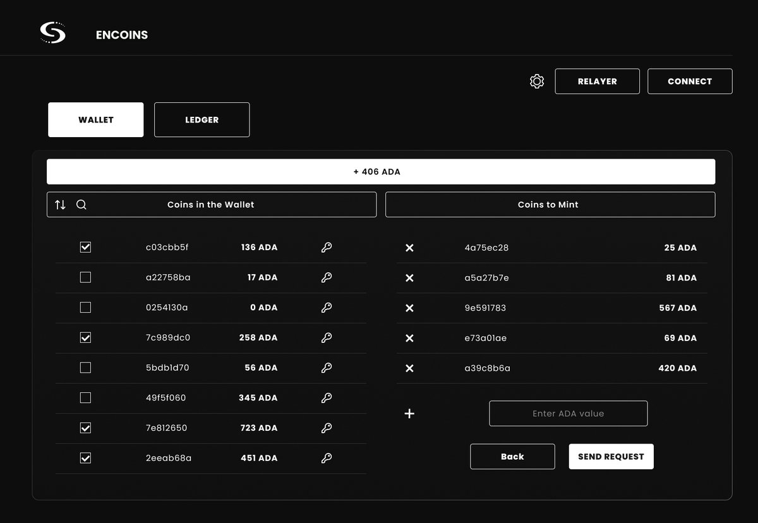
Task: Open settings with the gear icon
Action: (x=537, y=81)
